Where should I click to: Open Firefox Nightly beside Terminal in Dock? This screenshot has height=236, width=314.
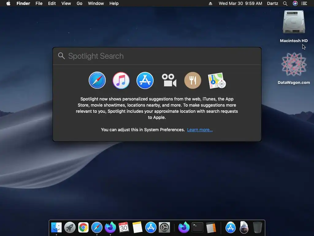click(184, 227)
